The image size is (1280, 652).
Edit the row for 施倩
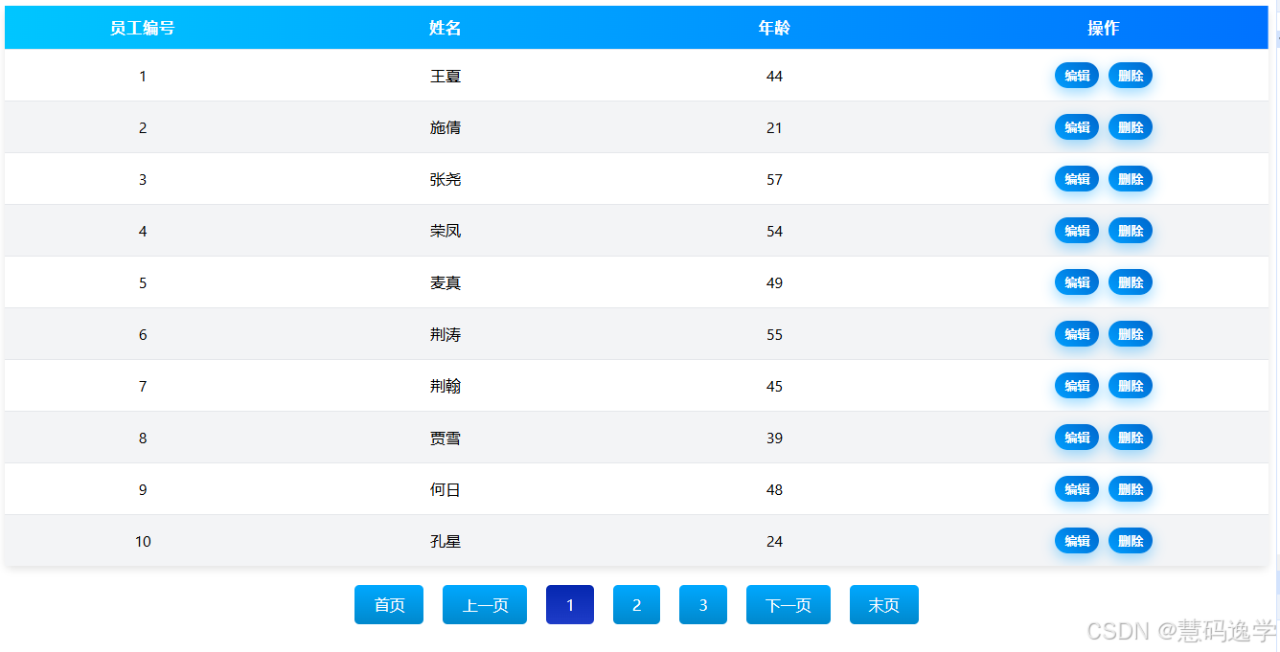click(x=1077, y=127)
